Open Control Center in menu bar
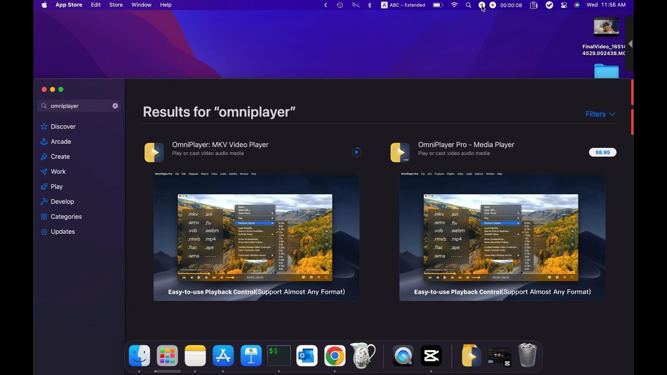 564,5
